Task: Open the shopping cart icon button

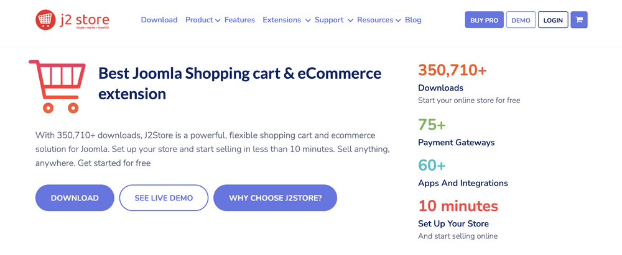Action: point(579,20)
